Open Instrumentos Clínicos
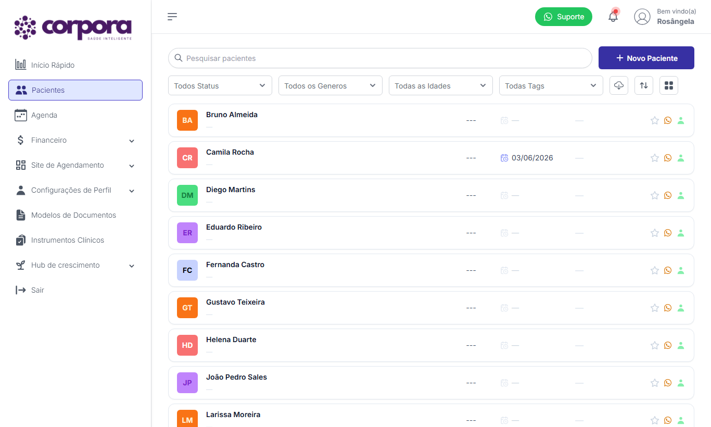 point(75,240)
